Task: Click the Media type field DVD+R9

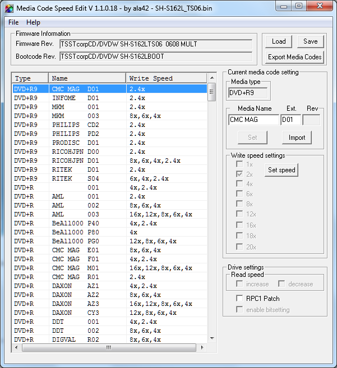Action: pos(248,93)
